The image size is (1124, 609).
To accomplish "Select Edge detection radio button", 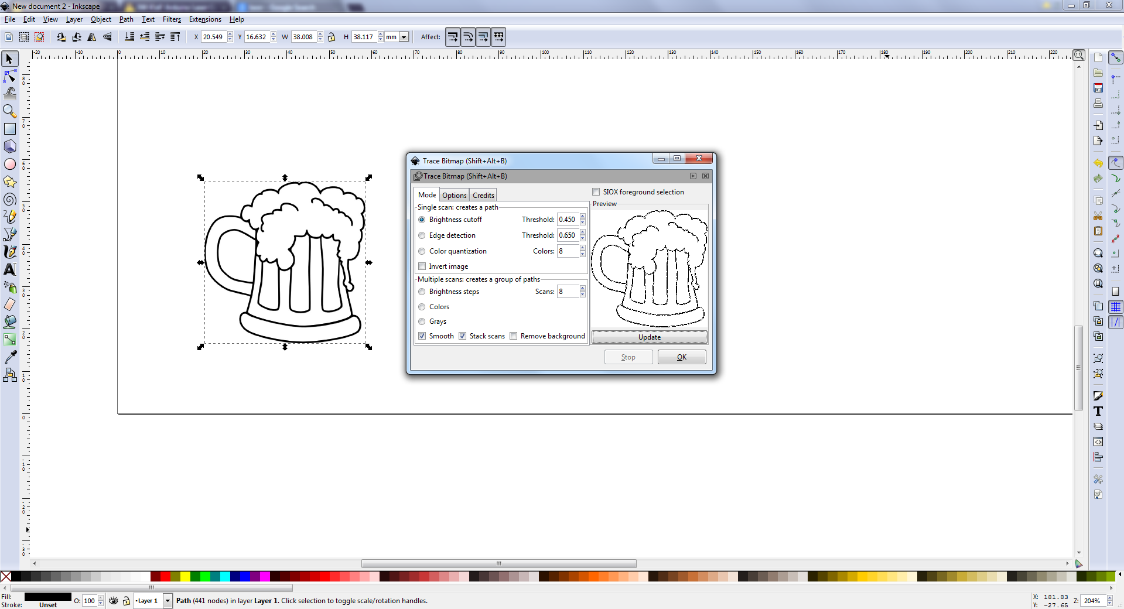I will [422, 235].
